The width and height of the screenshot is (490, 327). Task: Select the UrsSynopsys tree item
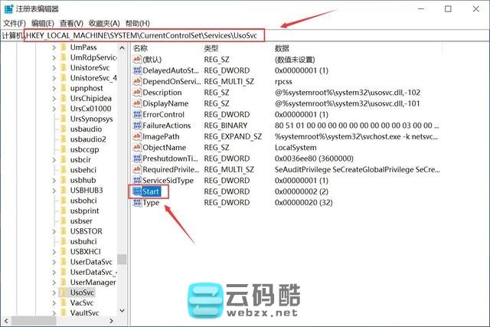pos(91,119)
